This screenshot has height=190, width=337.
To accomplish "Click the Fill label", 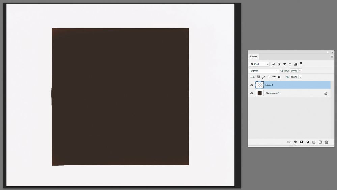I will pos(287,77).
